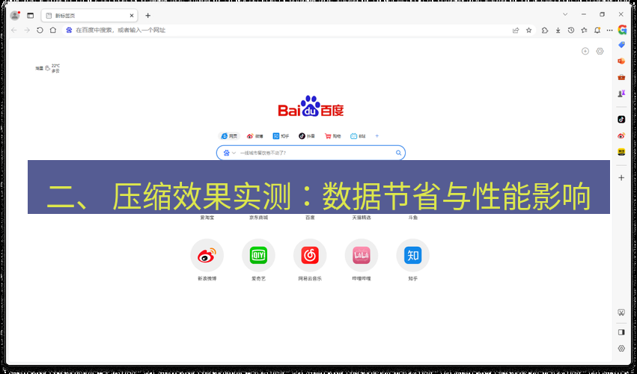The image size is (637, 374).
Task: Select the B站 search category tab
Action: (x=359, y=136)
